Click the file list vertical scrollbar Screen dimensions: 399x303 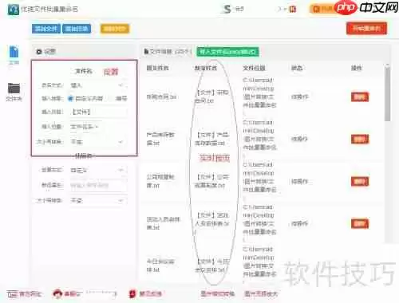coord(388,93)
